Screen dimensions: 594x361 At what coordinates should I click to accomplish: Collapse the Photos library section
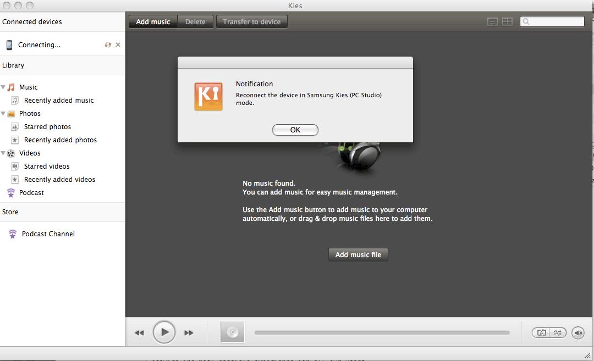[3, 114]
